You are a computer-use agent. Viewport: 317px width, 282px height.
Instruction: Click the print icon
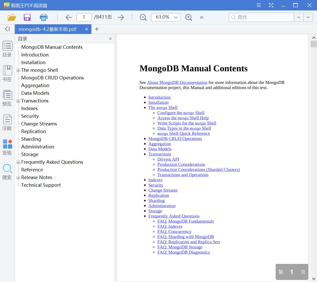pyautogui.click(x=44, y=17)
